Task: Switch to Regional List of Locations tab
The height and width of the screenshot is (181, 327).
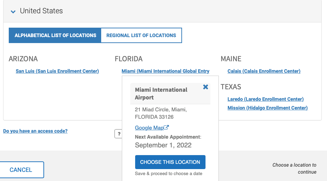Action: pos(141,35)
